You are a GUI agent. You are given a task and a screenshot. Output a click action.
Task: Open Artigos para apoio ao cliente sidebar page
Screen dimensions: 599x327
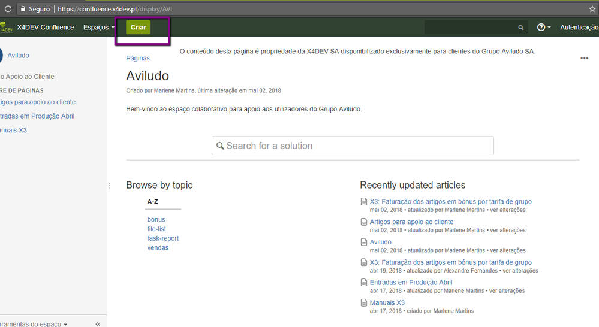(38, 102)
